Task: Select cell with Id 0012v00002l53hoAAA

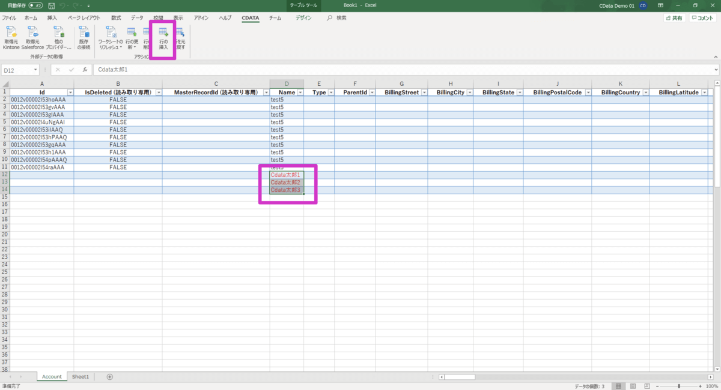Action: (42, 100)
